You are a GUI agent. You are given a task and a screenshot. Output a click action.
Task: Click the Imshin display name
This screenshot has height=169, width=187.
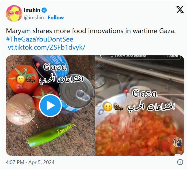[x=32, y=10]
